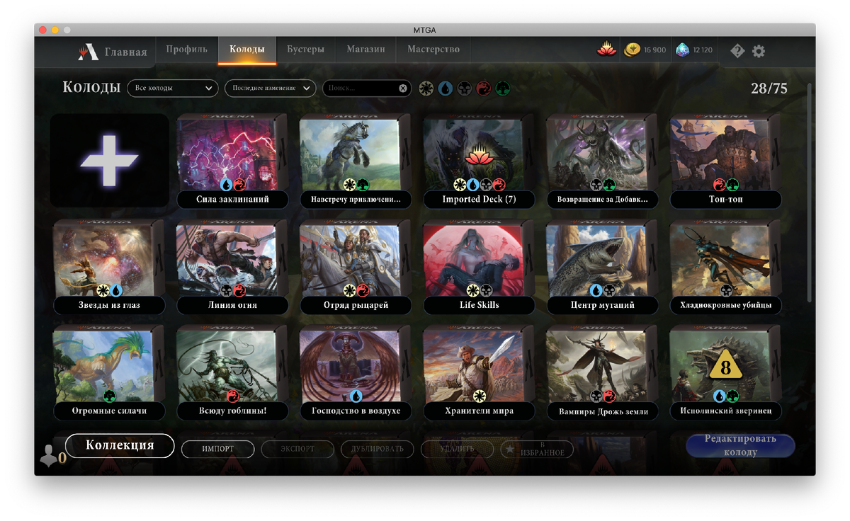This screenshot has height=521, width=850.
Task: Select the Исполинский зверинец deck
Action: pyautogui.click(x=725, y=372)
